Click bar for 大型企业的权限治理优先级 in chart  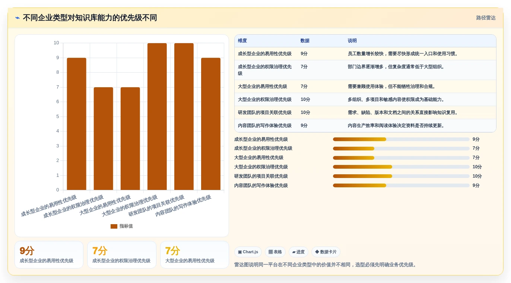click(x=157, y=117)
